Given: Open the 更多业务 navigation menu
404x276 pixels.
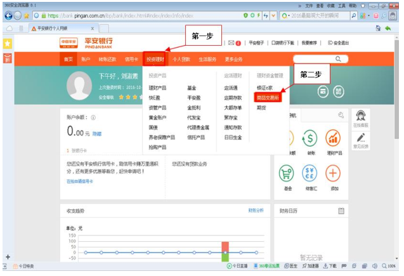Looking at the screenshot, I should 233,59.
